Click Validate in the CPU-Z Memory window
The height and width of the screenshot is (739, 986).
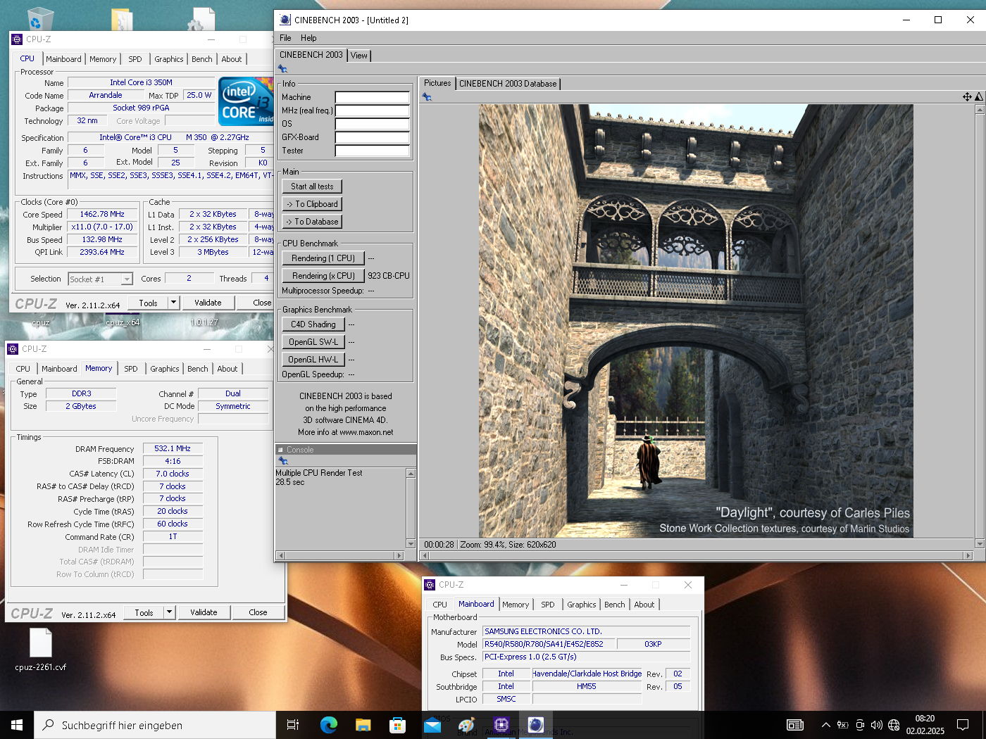(x=204, y=612)
